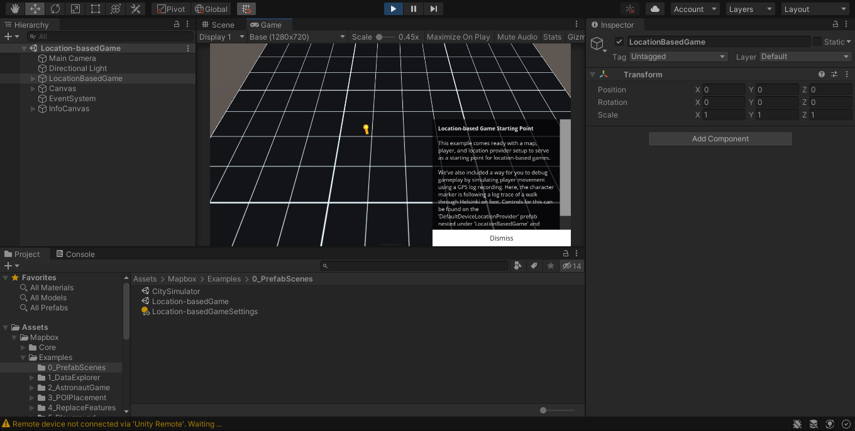Toggle Global handle orientation
855x431 pixels.
click(211, 9)
